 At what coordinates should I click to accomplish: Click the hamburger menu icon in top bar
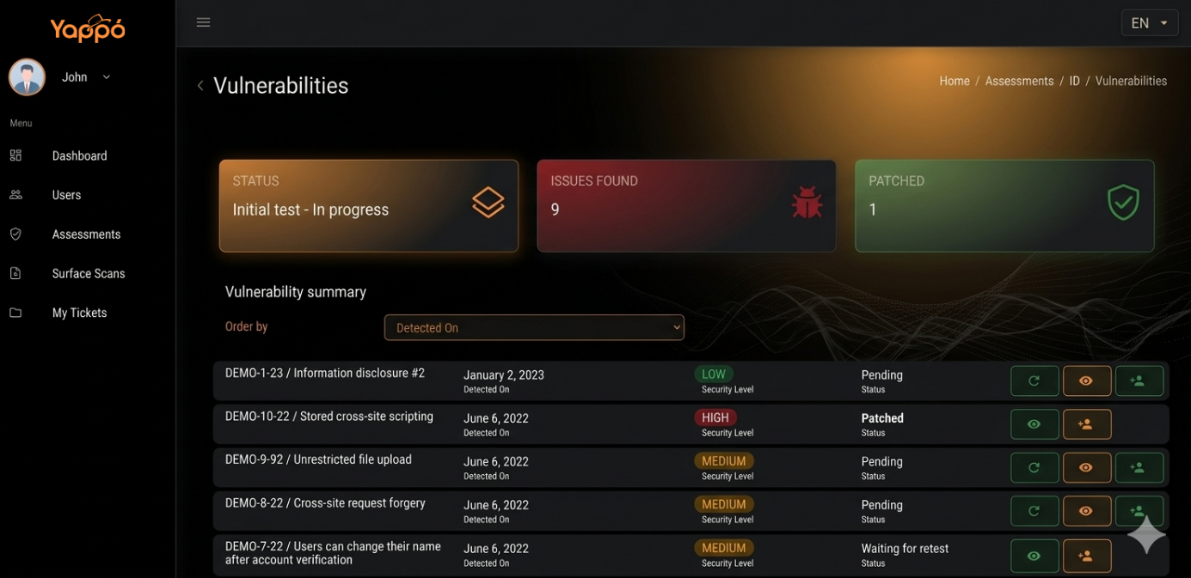203,21
